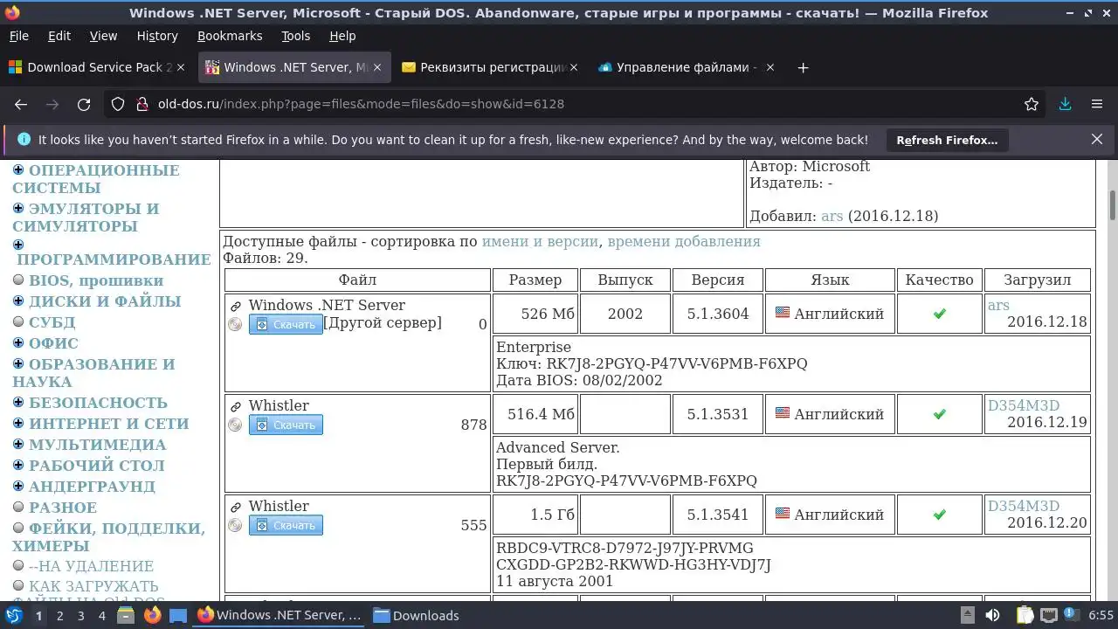Open uploader D354M3D link dated 2016.12.19
The height and width of the screenshot is (629, 1118).
coord(1024,405)
